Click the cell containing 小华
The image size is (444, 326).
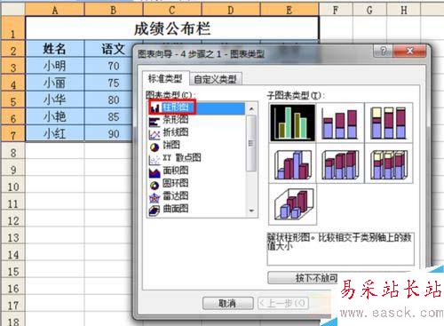55,99
